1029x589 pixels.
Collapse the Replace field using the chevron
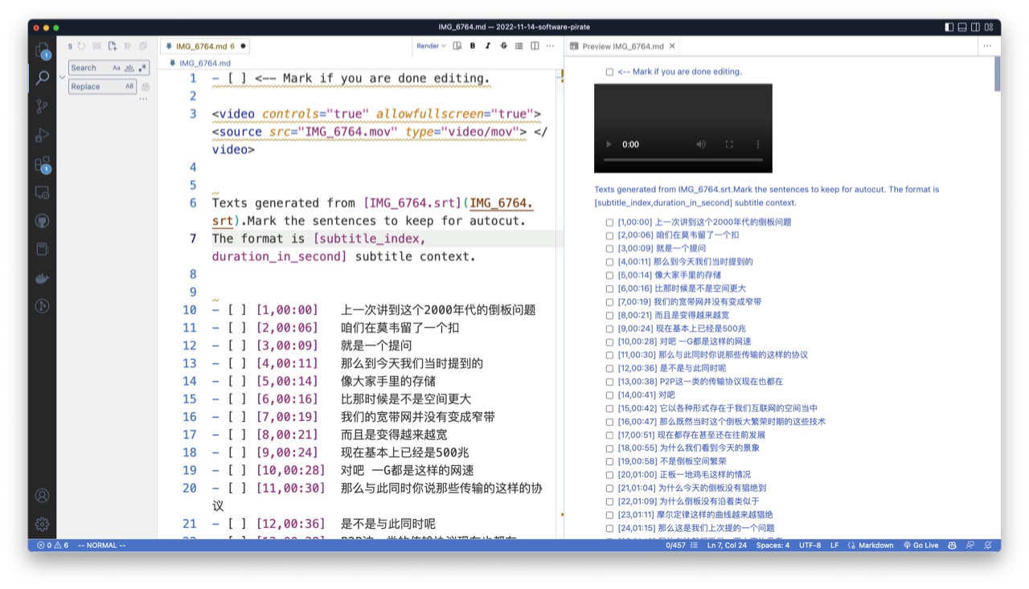[x=63, y=78]
